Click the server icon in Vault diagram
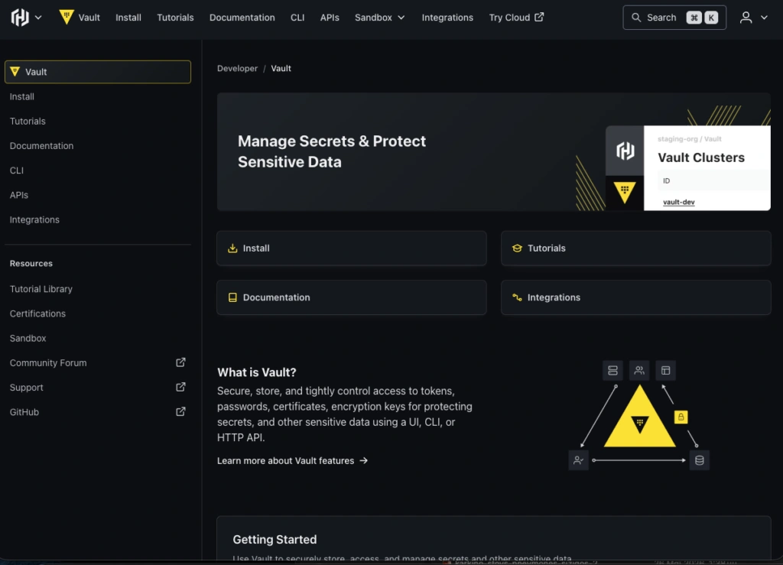 click(612, 370)
